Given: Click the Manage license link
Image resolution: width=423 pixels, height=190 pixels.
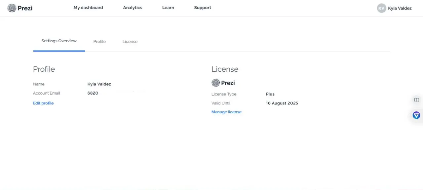Looking at the screenshot, I should tap(226, 112).
